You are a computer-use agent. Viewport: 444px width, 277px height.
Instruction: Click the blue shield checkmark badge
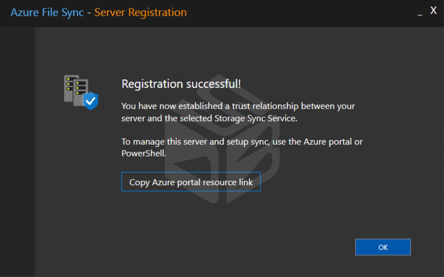[x=90, y=101]
